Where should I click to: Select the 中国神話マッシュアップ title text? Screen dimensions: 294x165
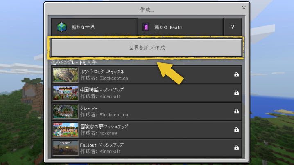click(x=102, y=90)
